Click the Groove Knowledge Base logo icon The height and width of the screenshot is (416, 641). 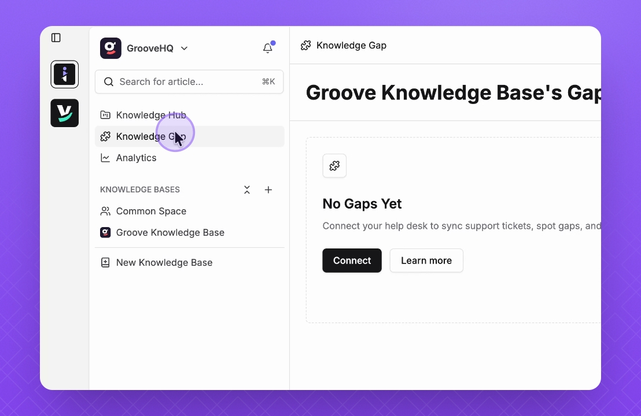(x=105, y=232)
